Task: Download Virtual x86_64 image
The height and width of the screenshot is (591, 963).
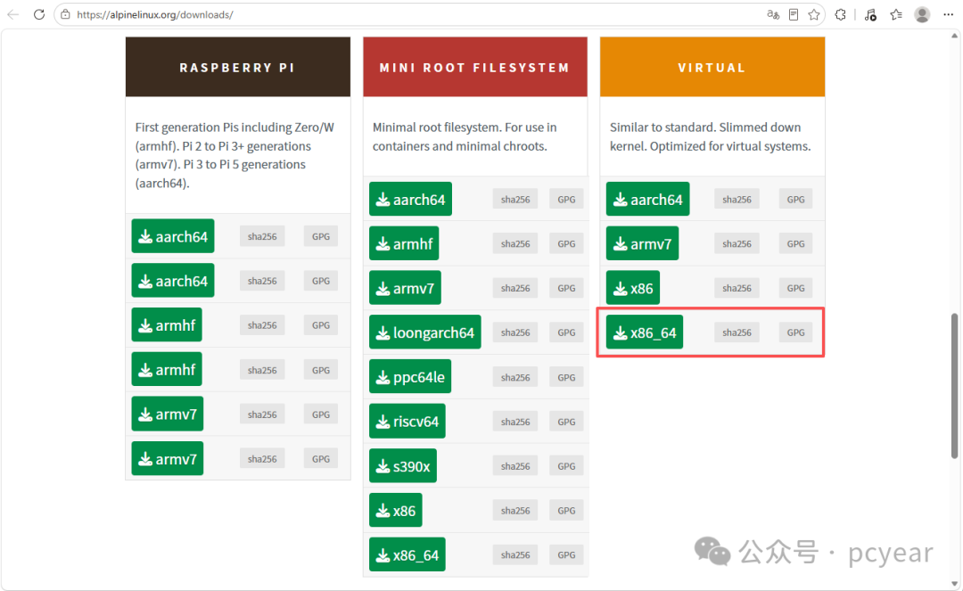Action: tap(645, 332)
